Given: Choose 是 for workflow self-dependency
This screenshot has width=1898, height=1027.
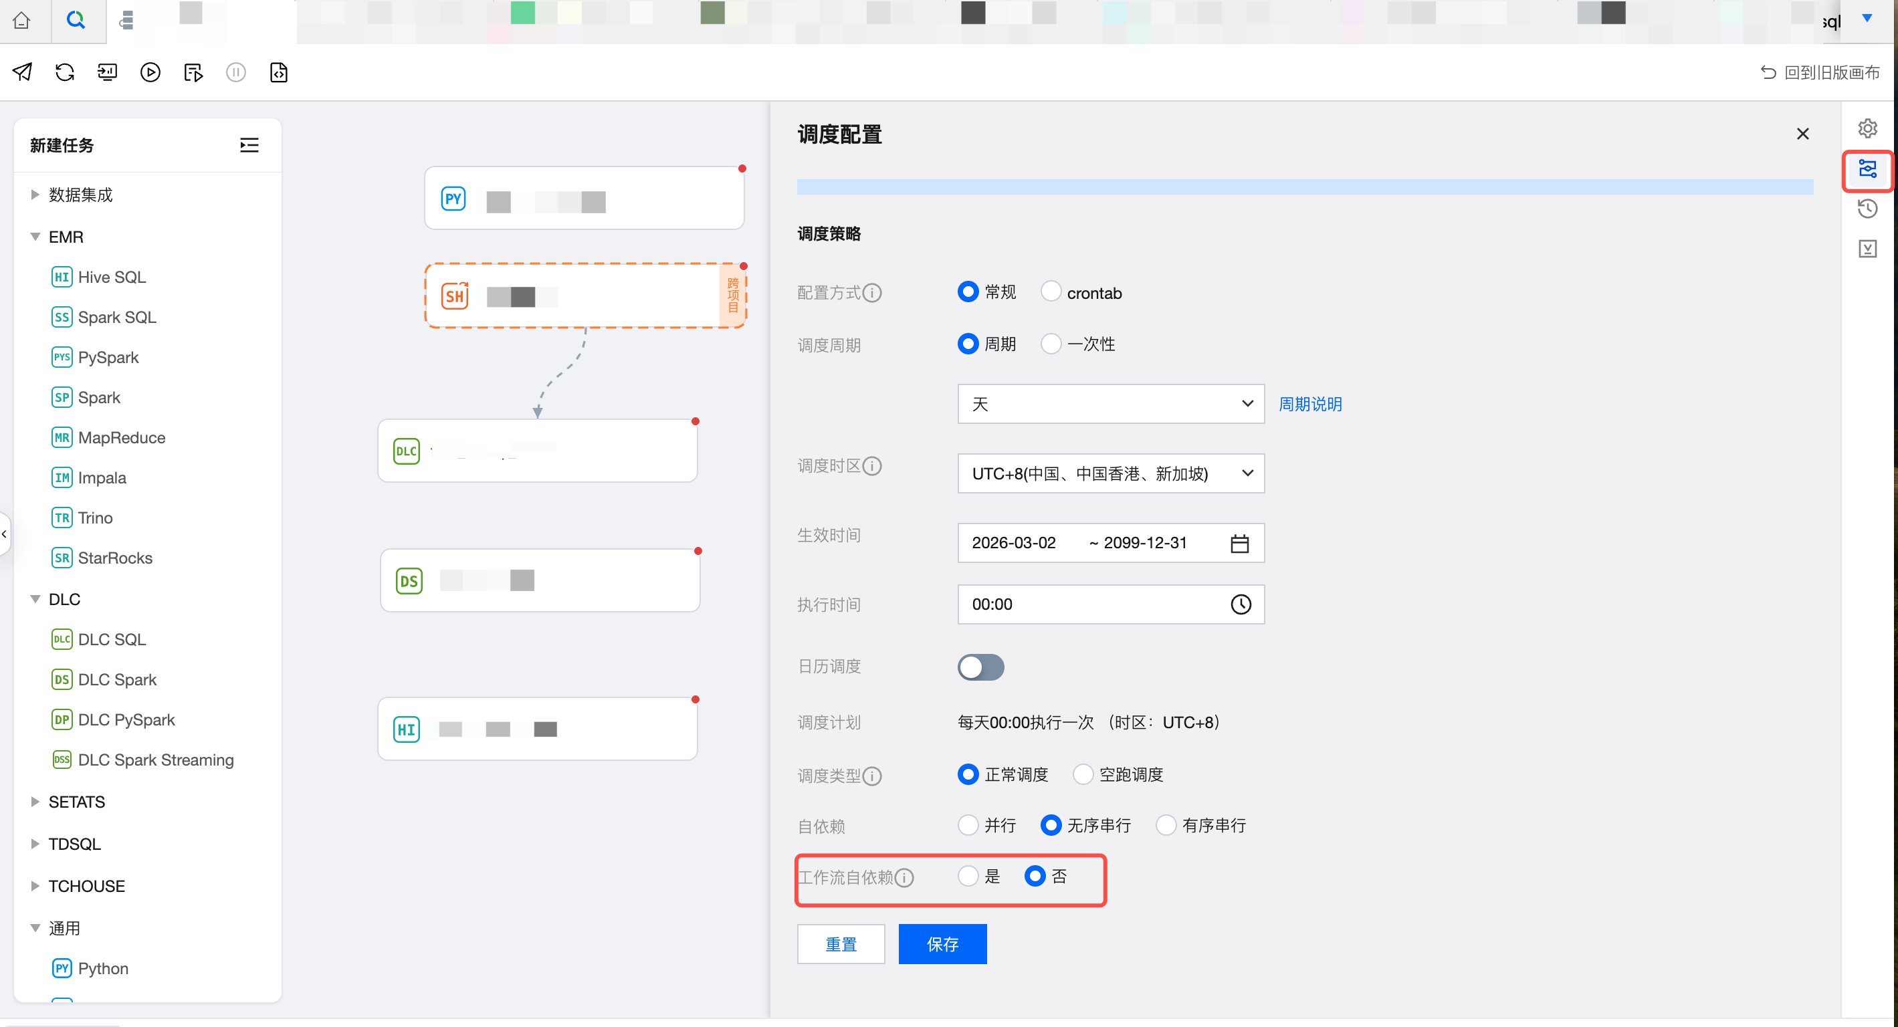Looking at the screenshot, I should point(968,876).
